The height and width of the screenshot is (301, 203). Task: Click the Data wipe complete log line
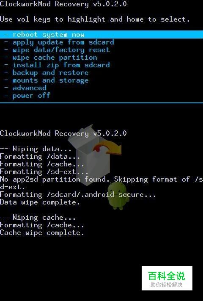pyautogui.click(x=40, y=202)
